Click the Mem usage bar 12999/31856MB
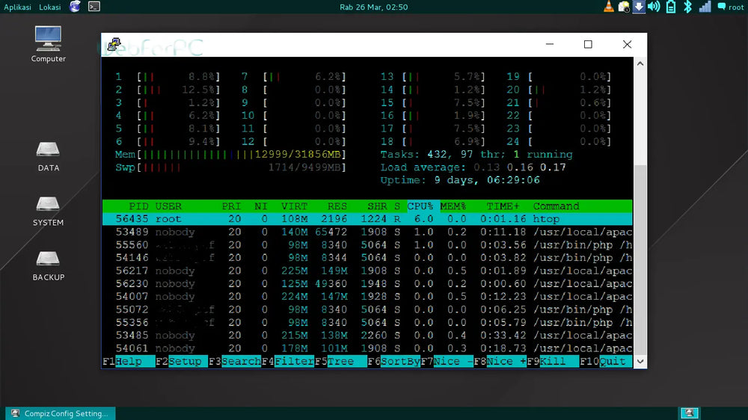748x420 pixels. [x=230, y=155]
